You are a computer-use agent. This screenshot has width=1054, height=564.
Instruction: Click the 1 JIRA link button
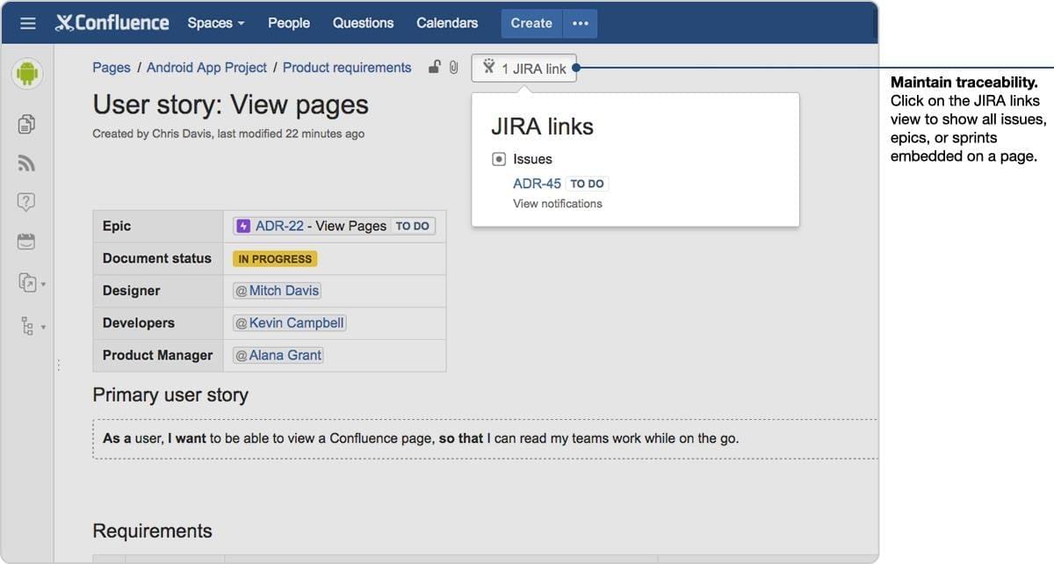coord(524,68)
